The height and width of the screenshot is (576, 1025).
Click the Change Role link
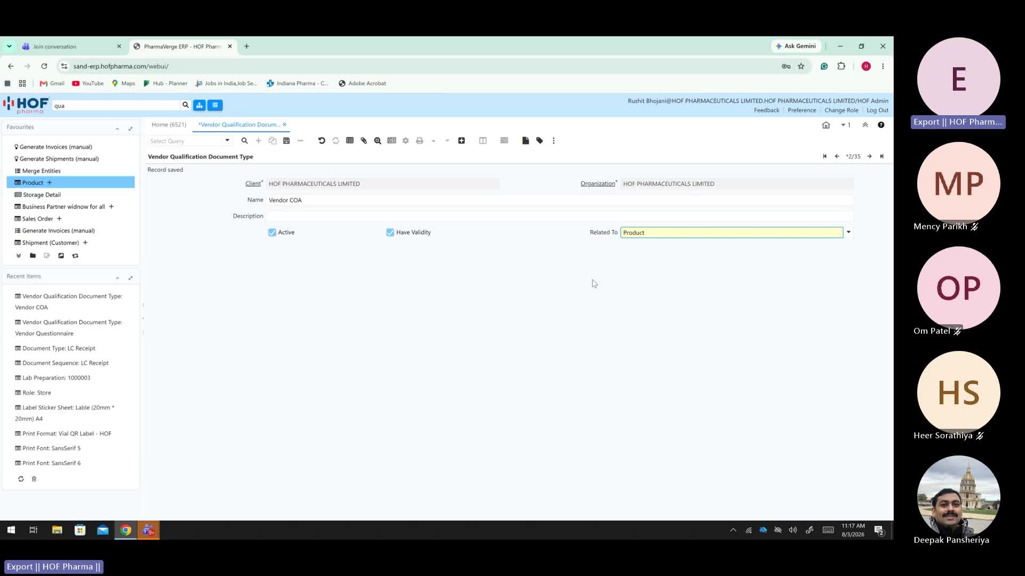coord(841,110)
